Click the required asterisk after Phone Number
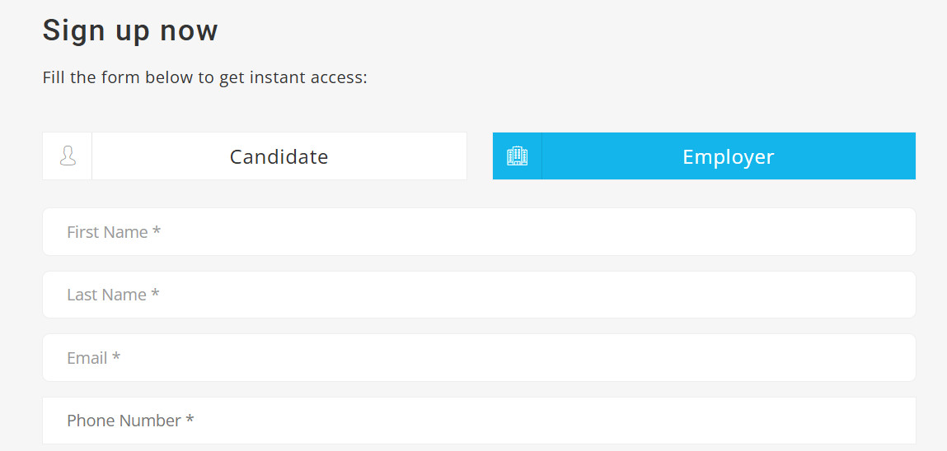The height and width of the screenshot is (451, 947). [x=190, y=420]
